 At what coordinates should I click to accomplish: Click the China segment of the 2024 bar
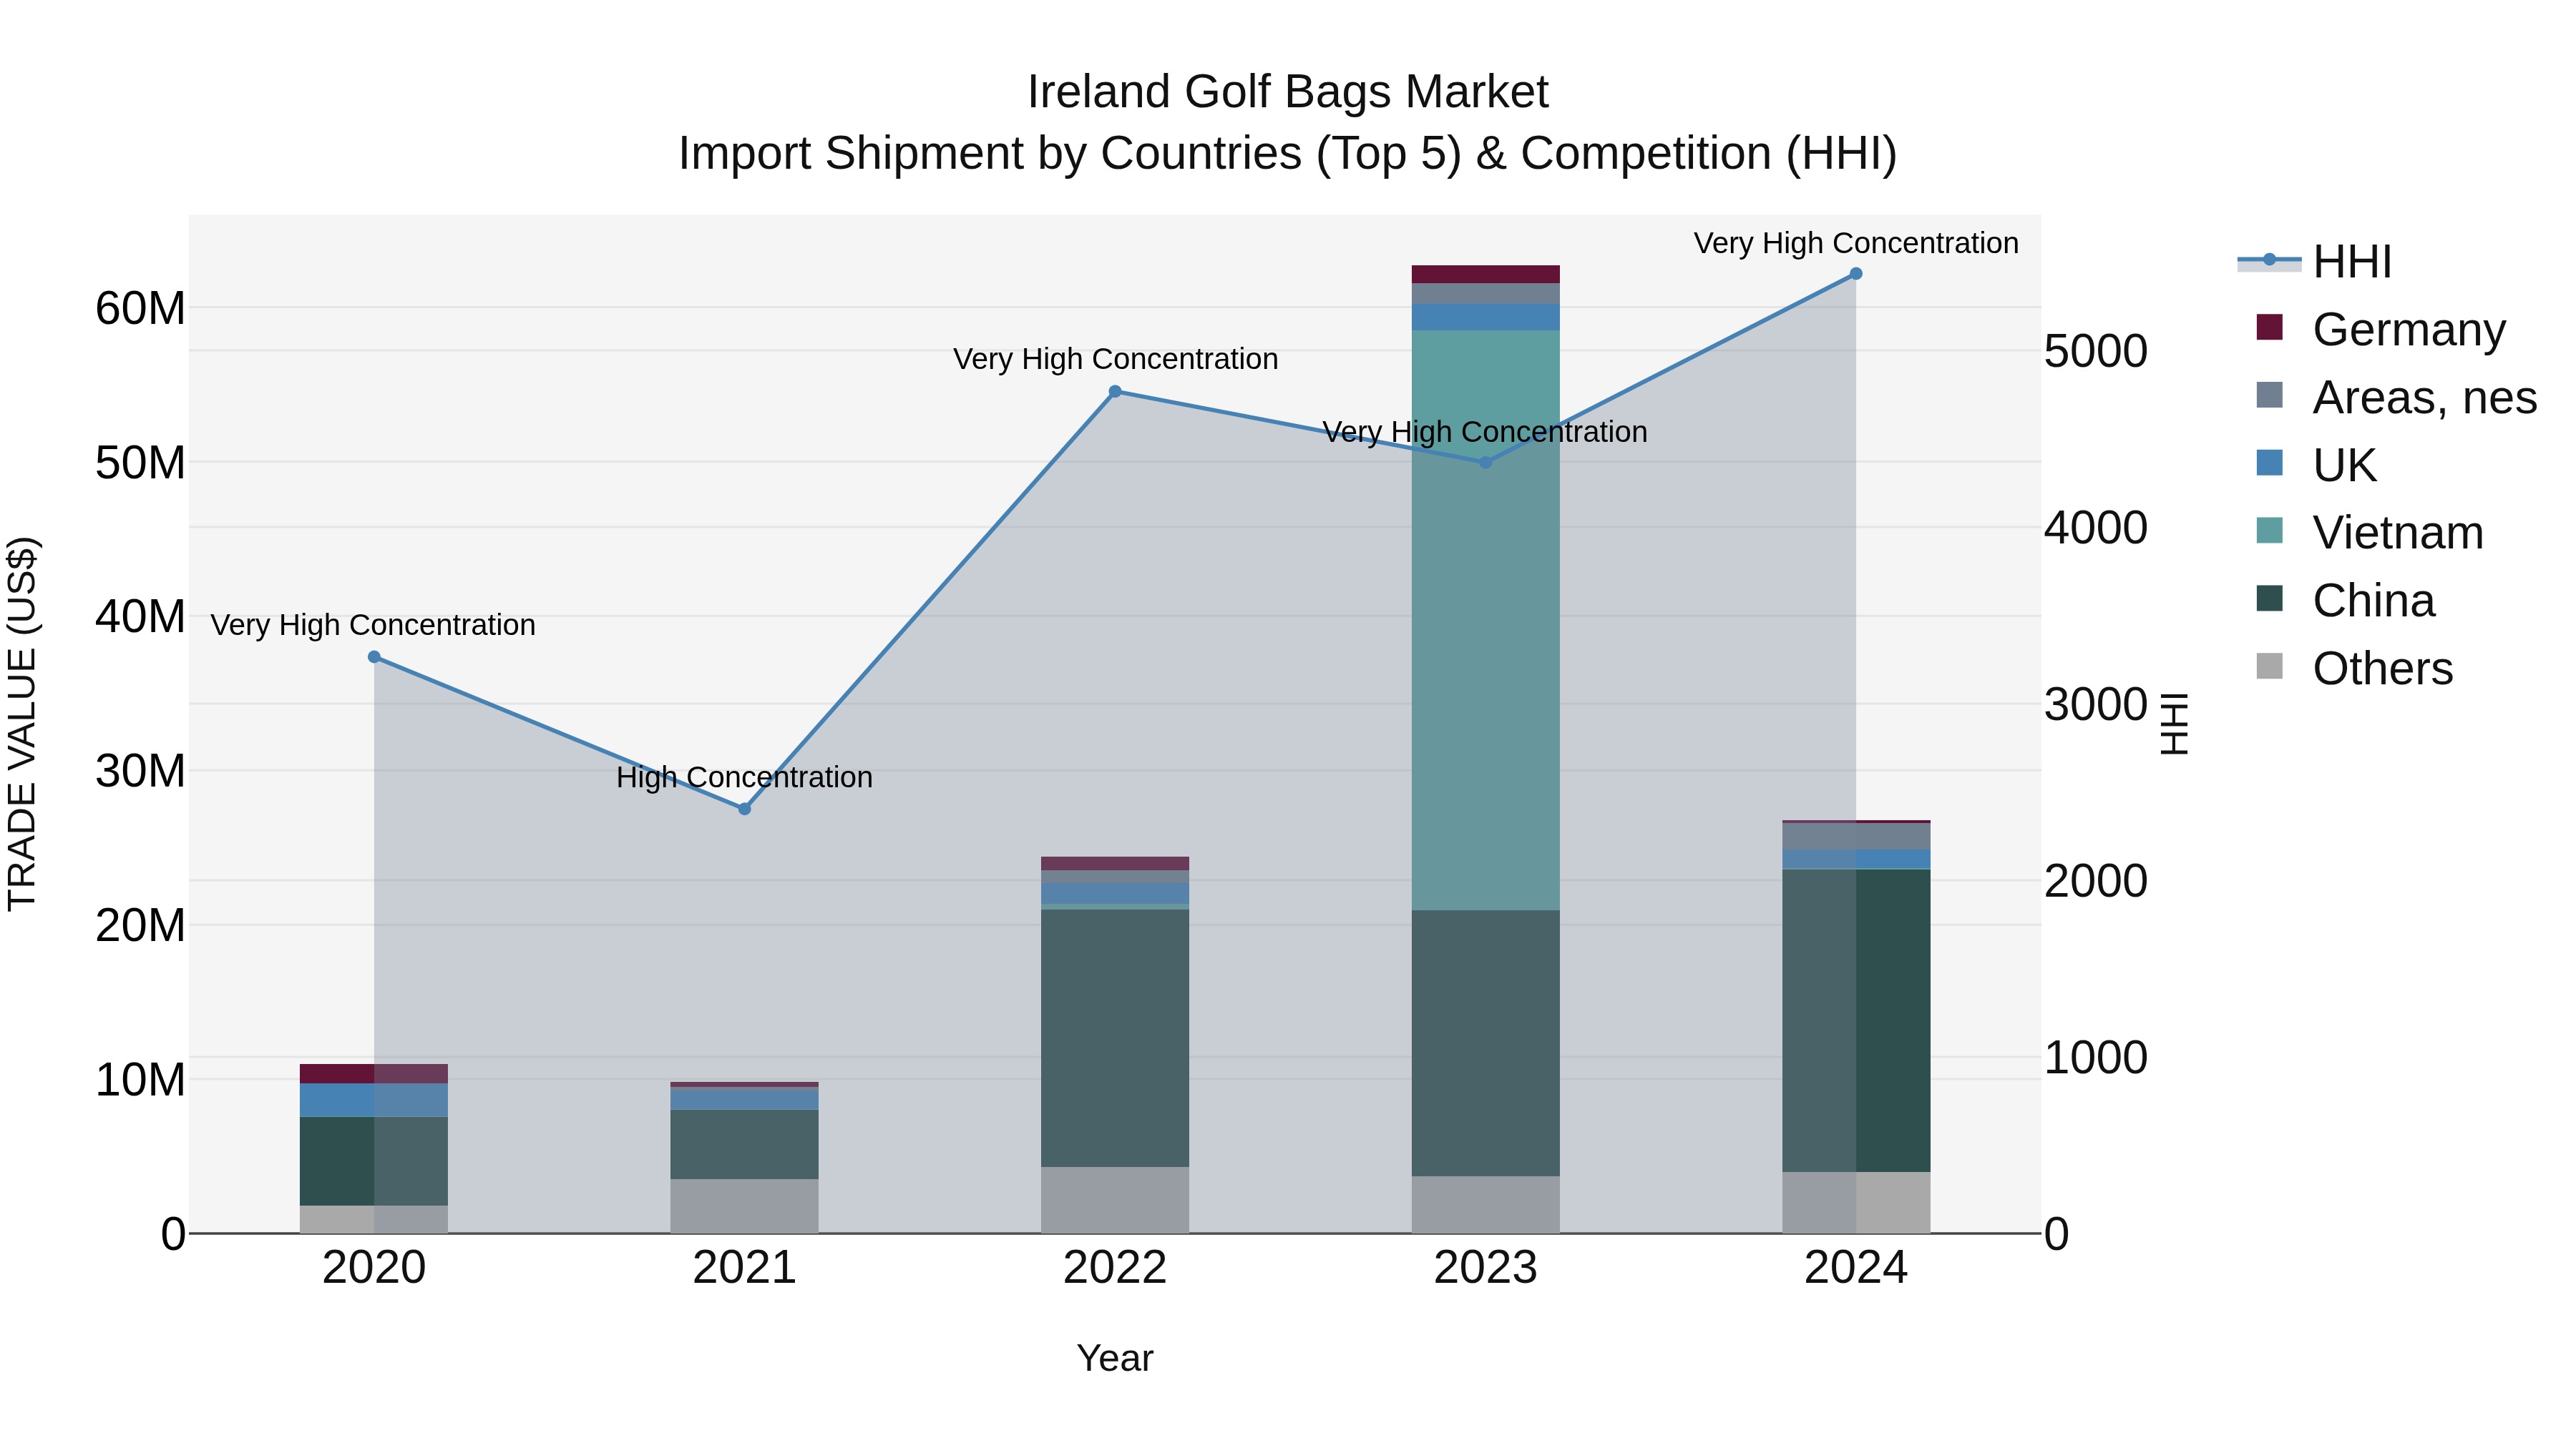point(1856,1020)
